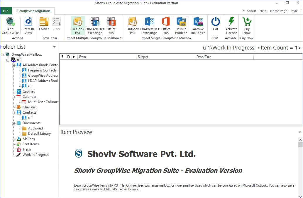Open the File menu
The height and width of the screenshot is (198, 303).
(6, 11)
